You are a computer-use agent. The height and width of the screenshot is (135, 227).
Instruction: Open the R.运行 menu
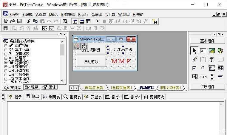83,15
